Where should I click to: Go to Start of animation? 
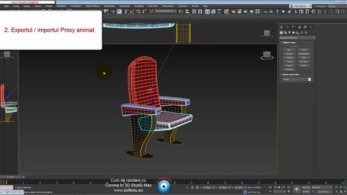(x=270, y=187)
